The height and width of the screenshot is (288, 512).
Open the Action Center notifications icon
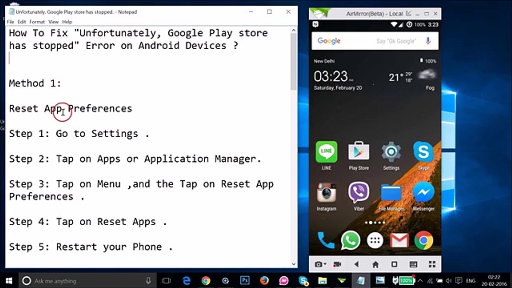[459, 281]
